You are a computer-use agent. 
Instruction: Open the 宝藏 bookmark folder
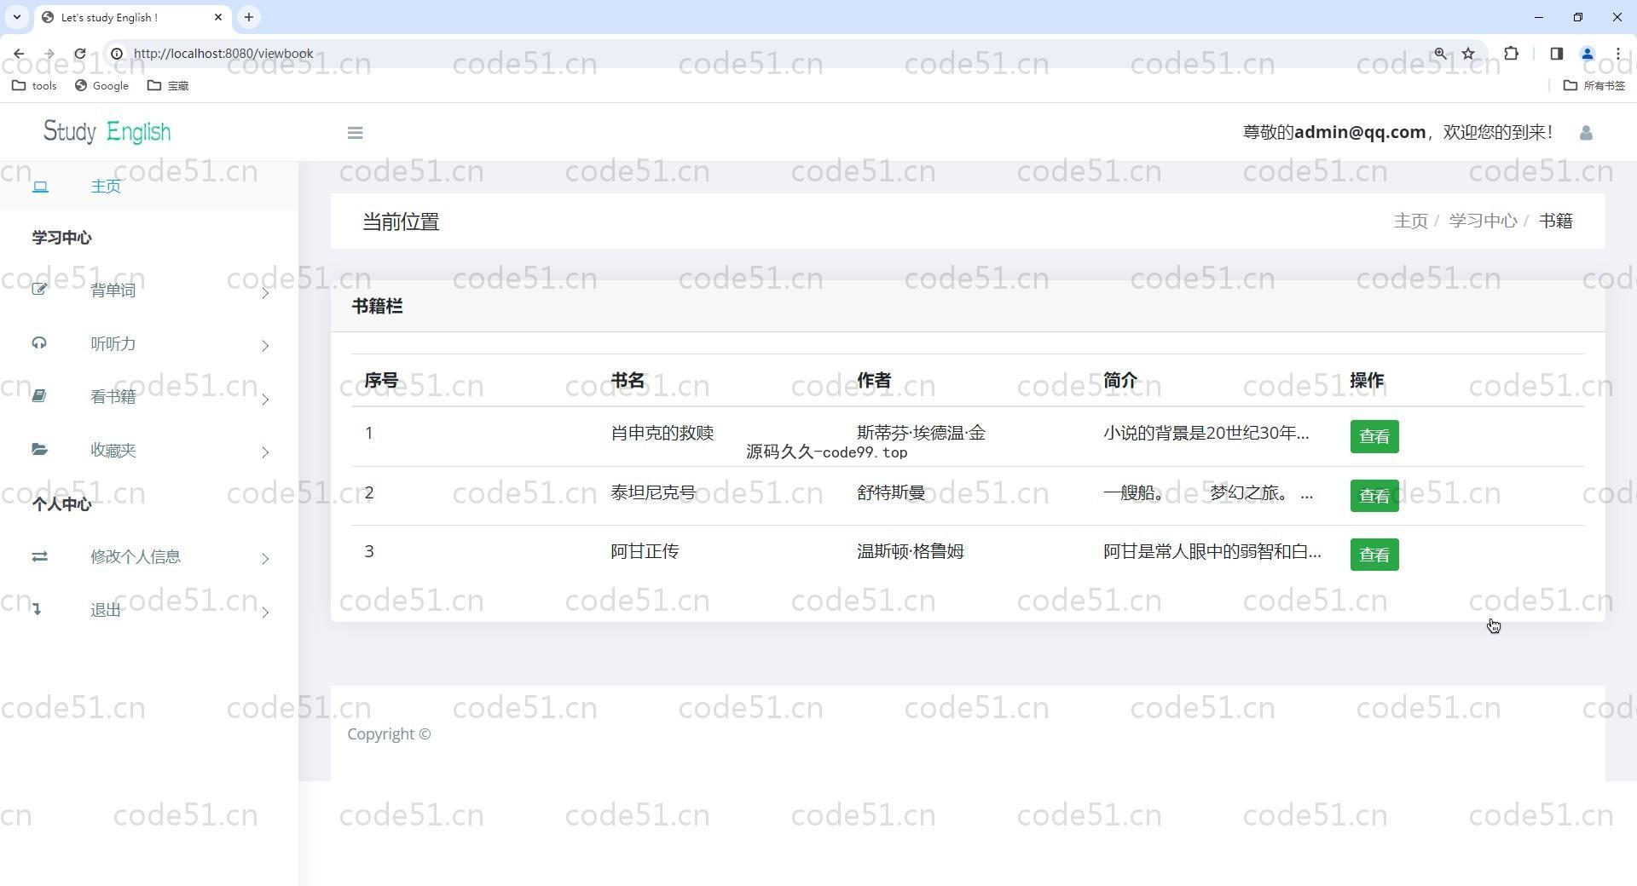[168, 85]
